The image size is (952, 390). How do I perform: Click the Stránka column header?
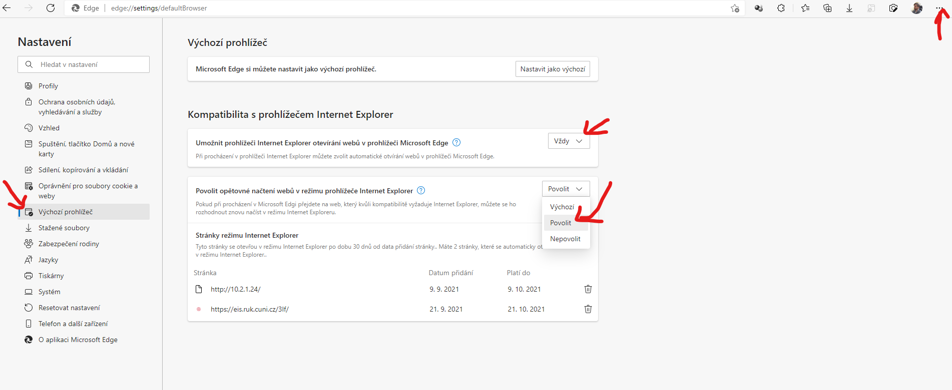pos(205,273)
